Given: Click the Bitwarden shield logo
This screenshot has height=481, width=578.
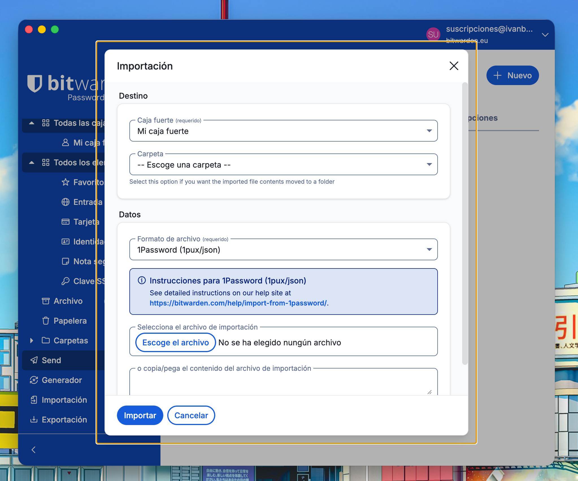Looking at the screenshot, I should 35,83.
